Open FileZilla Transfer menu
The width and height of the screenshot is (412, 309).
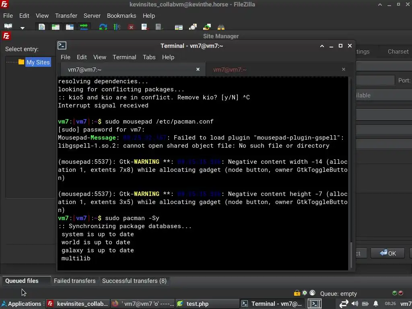[66, 16]
